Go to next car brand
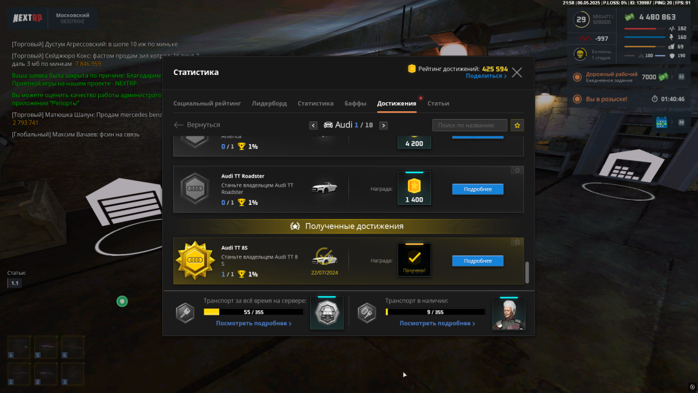This screenshot has width=698, height=393. point(383,125)
